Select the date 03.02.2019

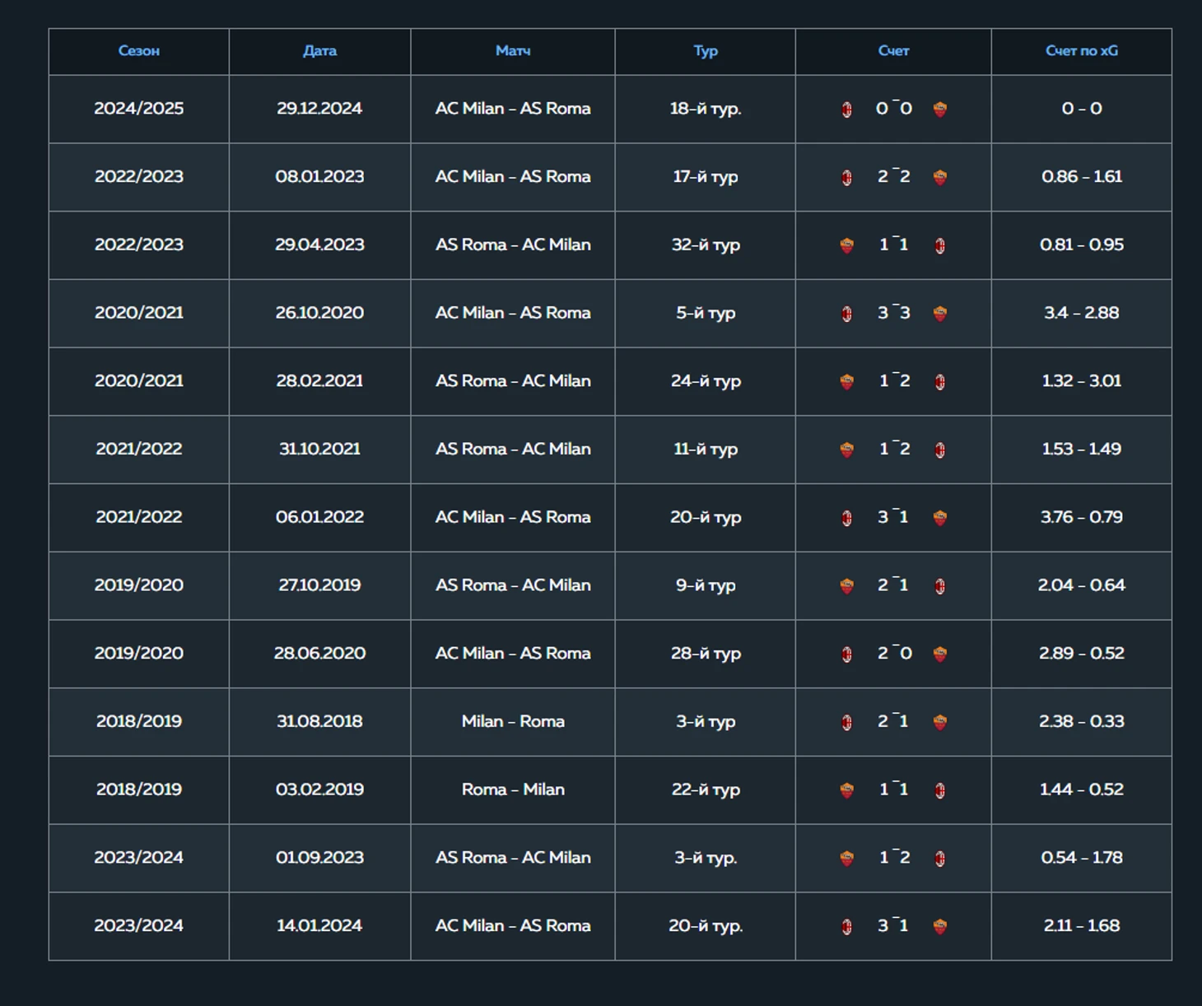coord(319,789)
